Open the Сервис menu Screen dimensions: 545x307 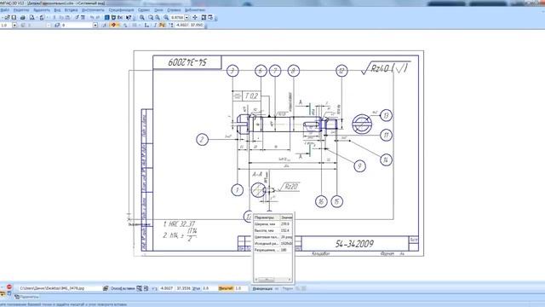[144, 10]
